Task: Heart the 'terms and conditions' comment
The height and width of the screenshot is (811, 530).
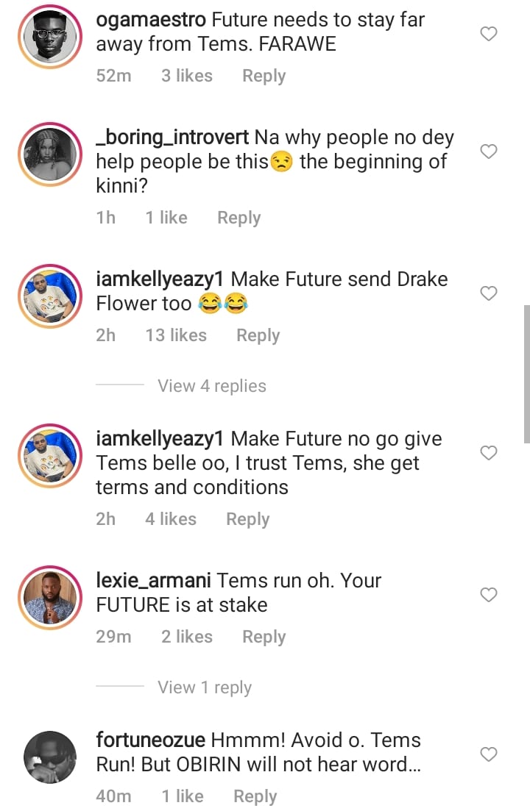Action: (489, 453)
